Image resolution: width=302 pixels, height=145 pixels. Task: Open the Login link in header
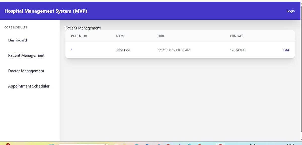[x=291, y=11]
